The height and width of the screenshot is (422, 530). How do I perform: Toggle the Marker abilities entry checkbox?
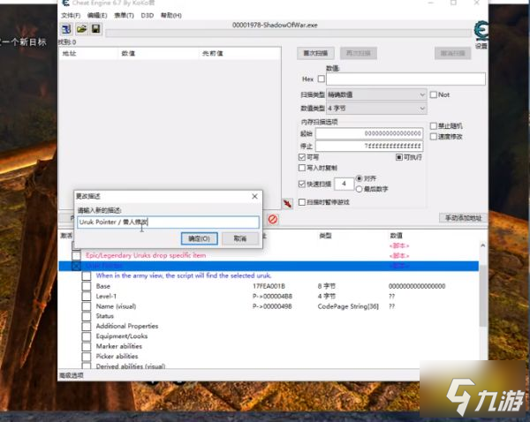click(x=87, y=347)
